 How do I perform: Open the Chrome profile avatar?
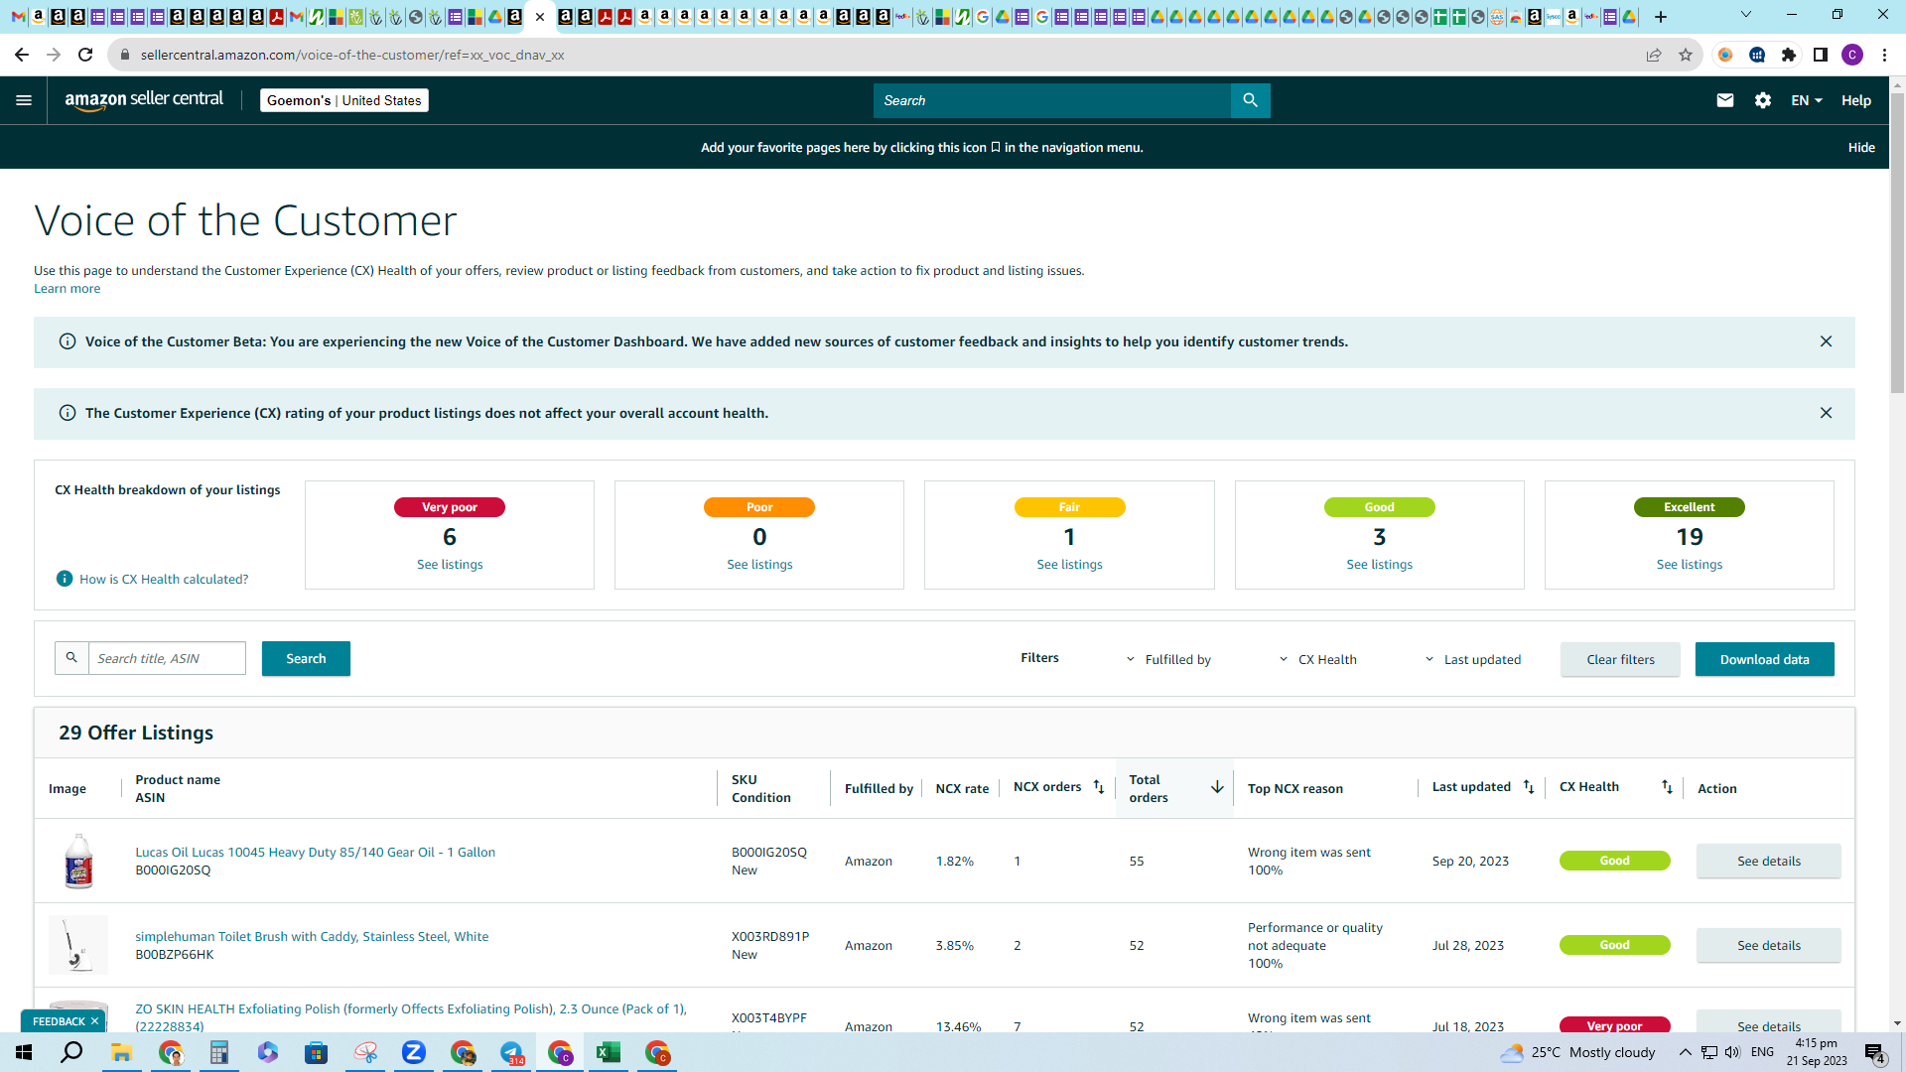tap(1852, 55)
